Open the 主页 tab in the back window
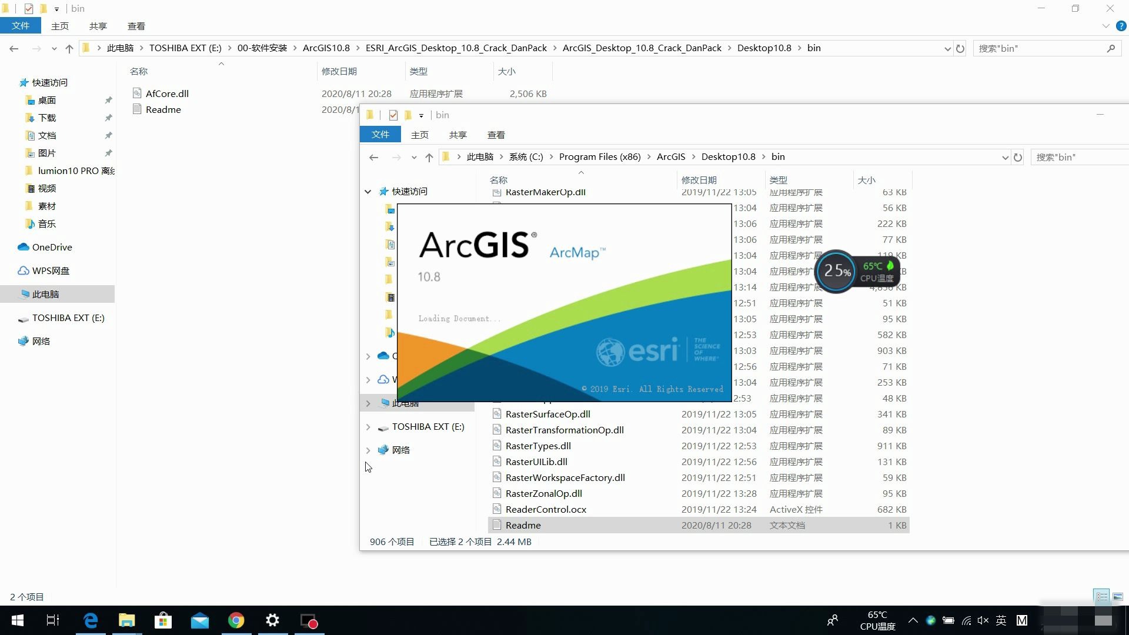The width and height of the screenshot is (1129, 635). 60,26
